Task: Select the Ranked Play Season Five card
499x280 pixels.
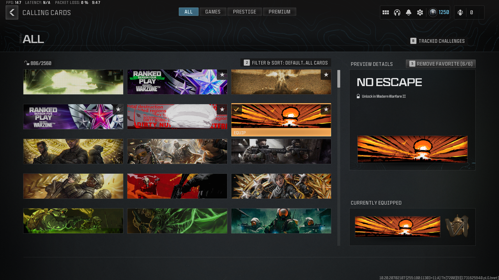Action: coord(73,117)
